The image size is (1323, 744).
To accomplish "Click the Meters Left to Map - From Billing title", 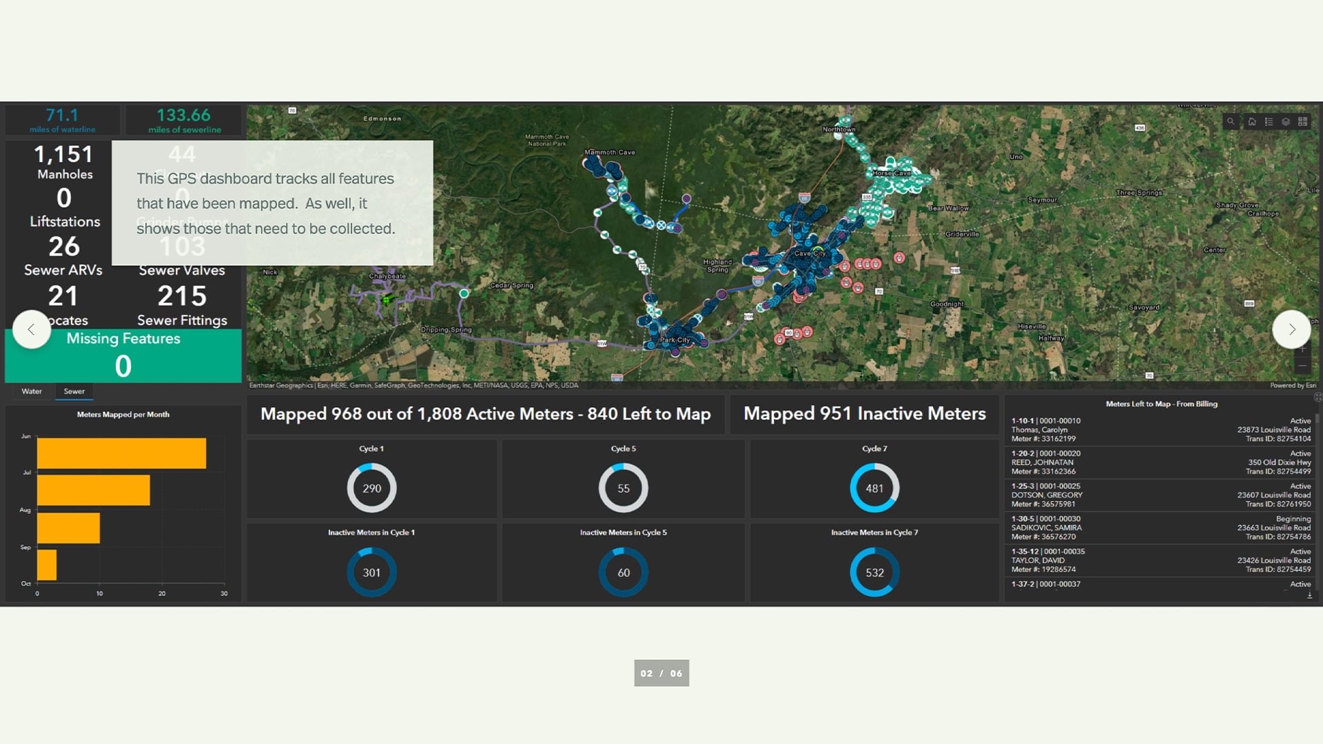I will pyautogui.click(x=1162, y=404).
